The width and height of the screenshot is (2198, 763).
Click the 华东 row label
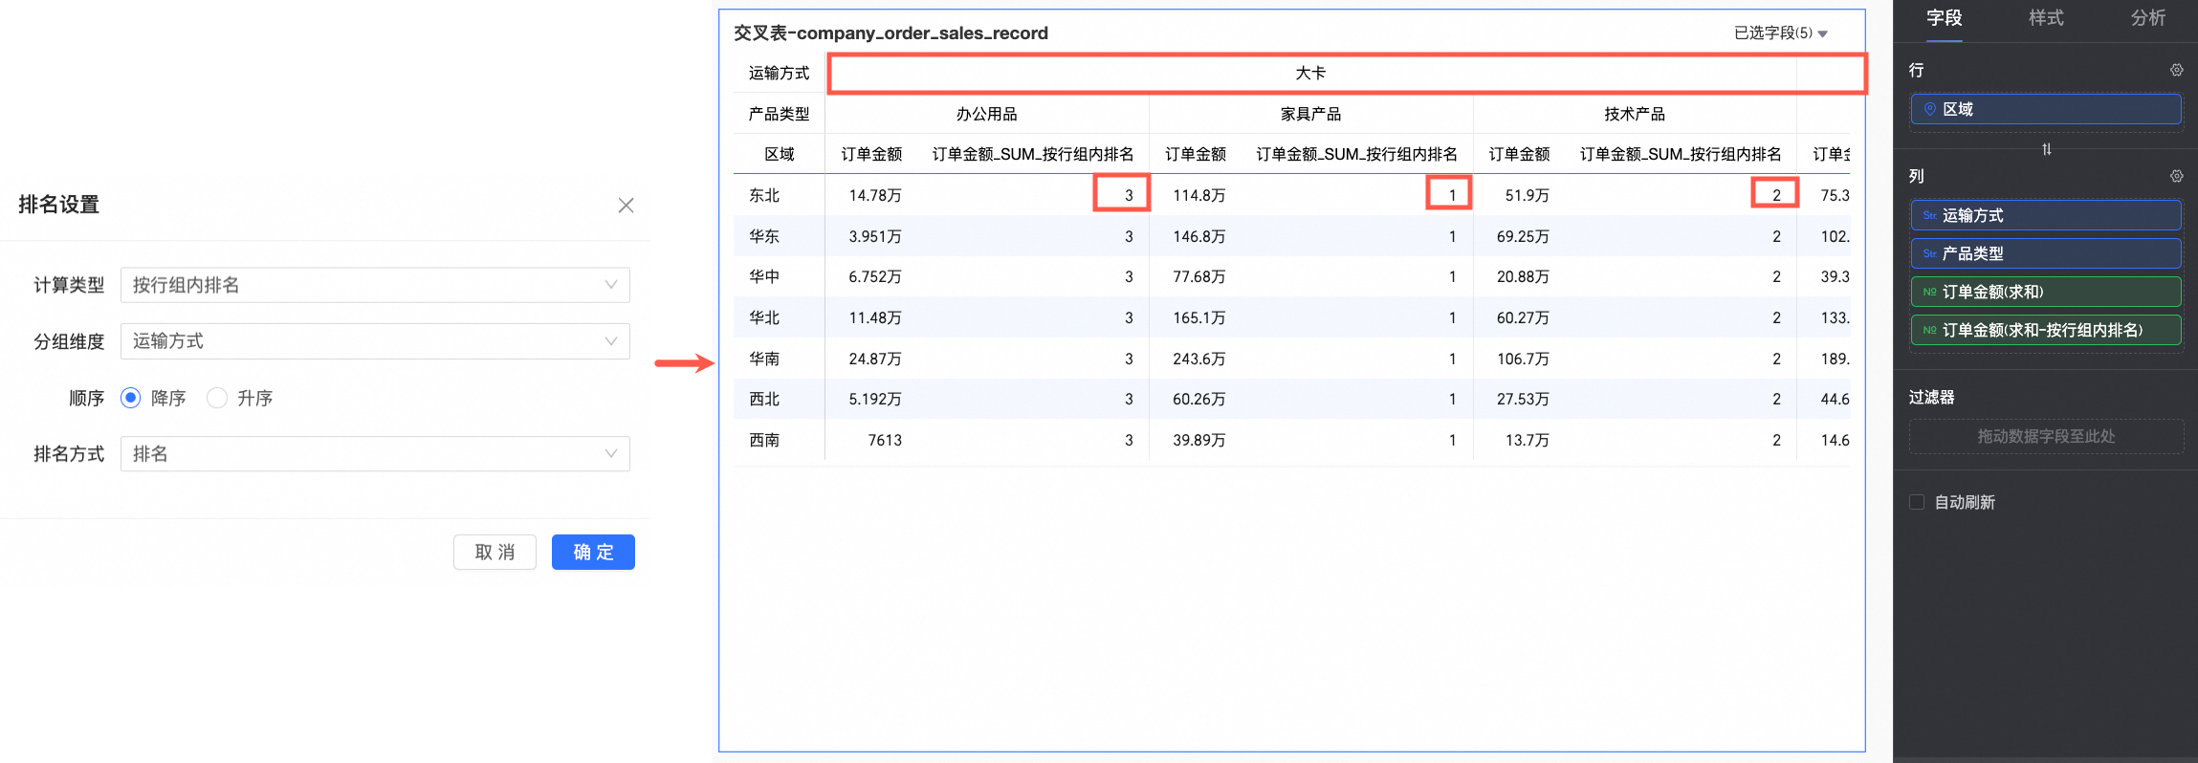[x=764, y=236]
